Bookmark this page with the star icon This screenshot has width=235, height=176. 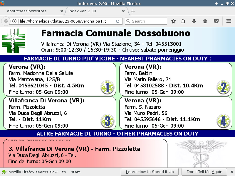[174, 21]
